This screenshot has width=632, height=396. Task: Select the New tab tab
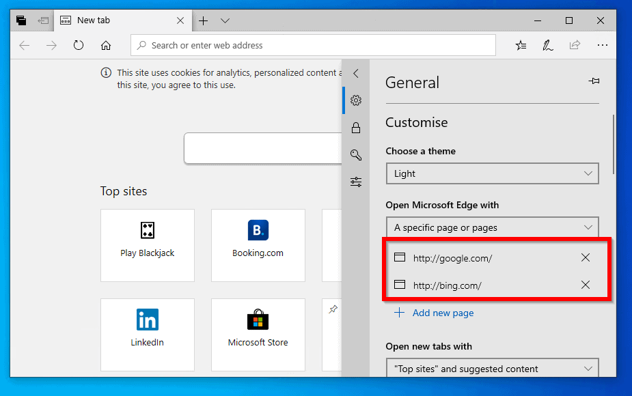pos(123,20)
